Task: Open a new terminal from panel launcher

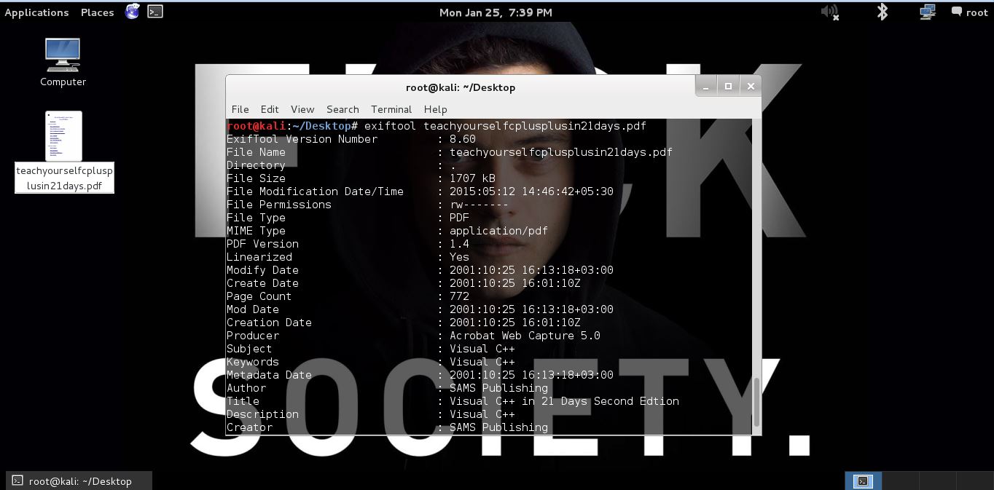Action: [x=154, y=12]
